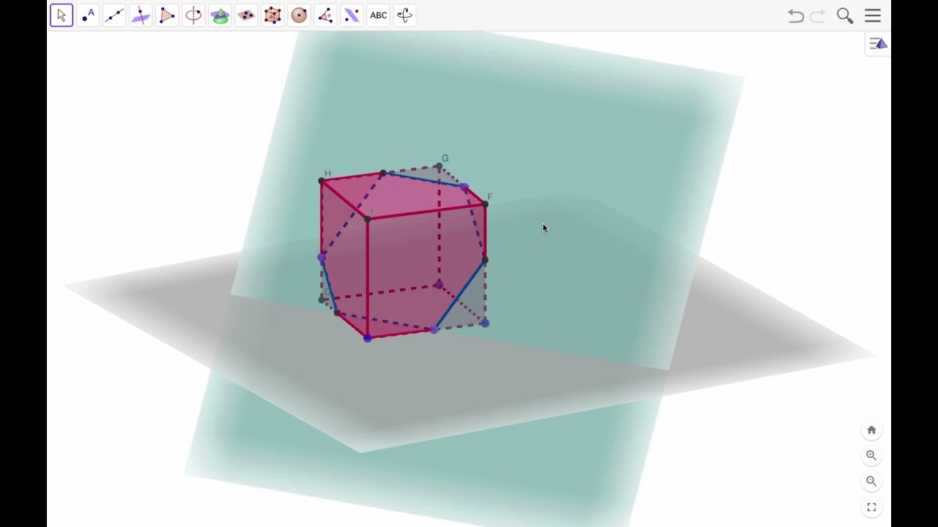Select the Line through two points tool

pyautogui.click(x=114, y=15)
